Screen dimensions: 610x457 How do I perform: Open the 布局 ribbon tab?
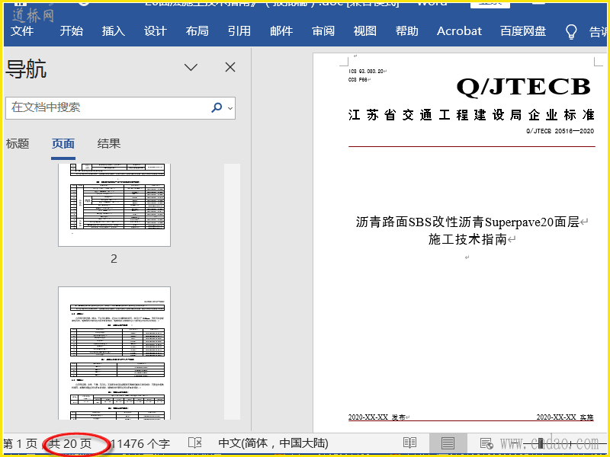click(x=197, y=31)
